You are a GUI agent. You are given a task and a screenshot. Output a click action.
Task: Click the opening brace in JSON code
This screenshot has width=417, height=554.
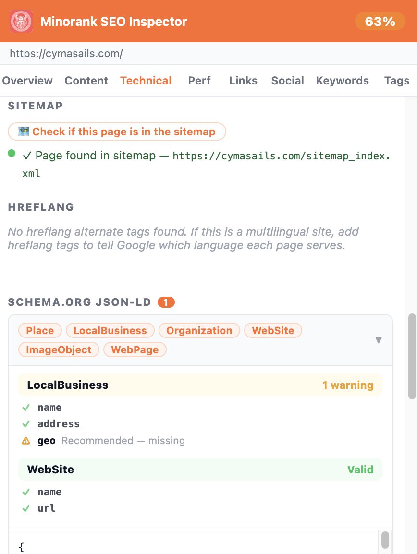(x=21, y=547)
